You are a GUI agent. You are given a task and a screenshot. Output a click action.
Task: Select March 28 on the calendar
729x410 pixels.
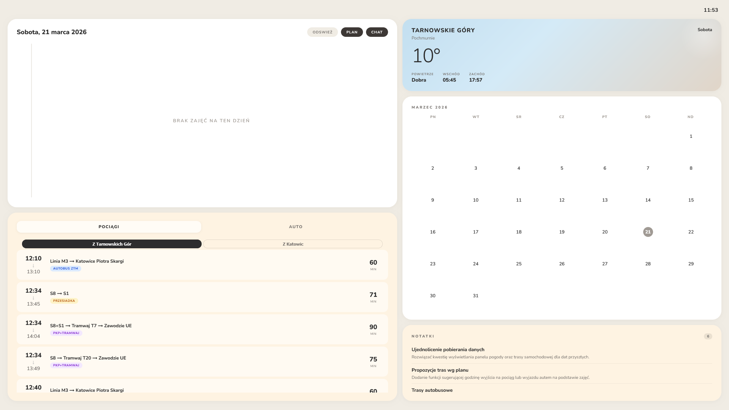648,263
